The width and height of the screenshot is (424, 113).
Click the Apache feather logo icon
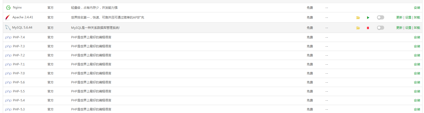8,17
